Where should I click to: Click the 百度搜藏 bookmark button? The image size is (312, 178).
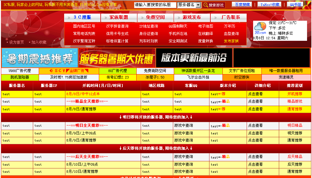pyautogui.click(x=243, y=4)
